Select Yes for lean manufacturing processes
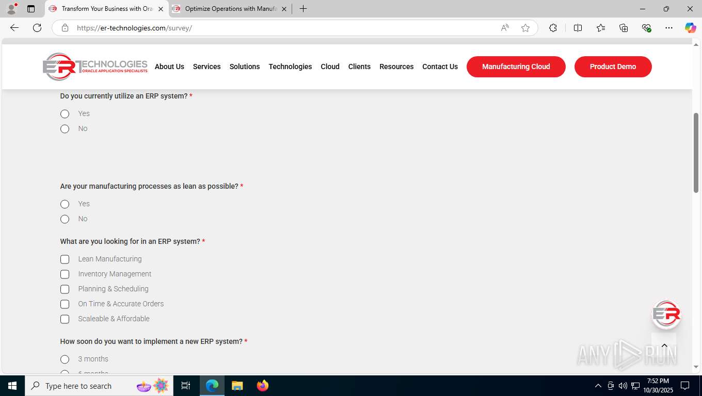702x396 pixels. [65, 204]
